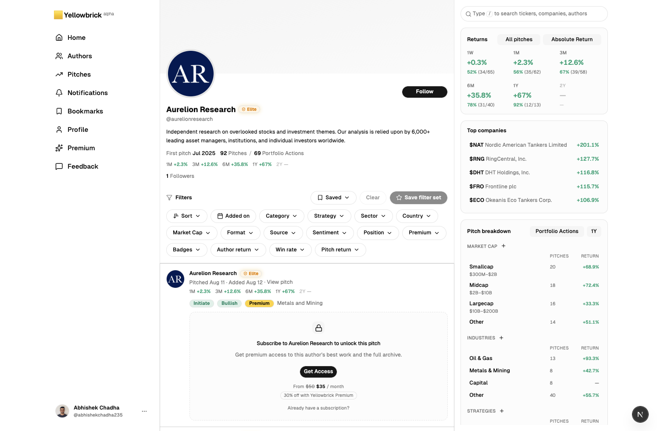Open the Profile person icon

point(59,130)
